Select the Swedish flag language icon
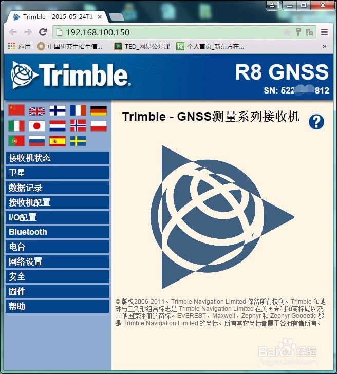 point(78,141)
